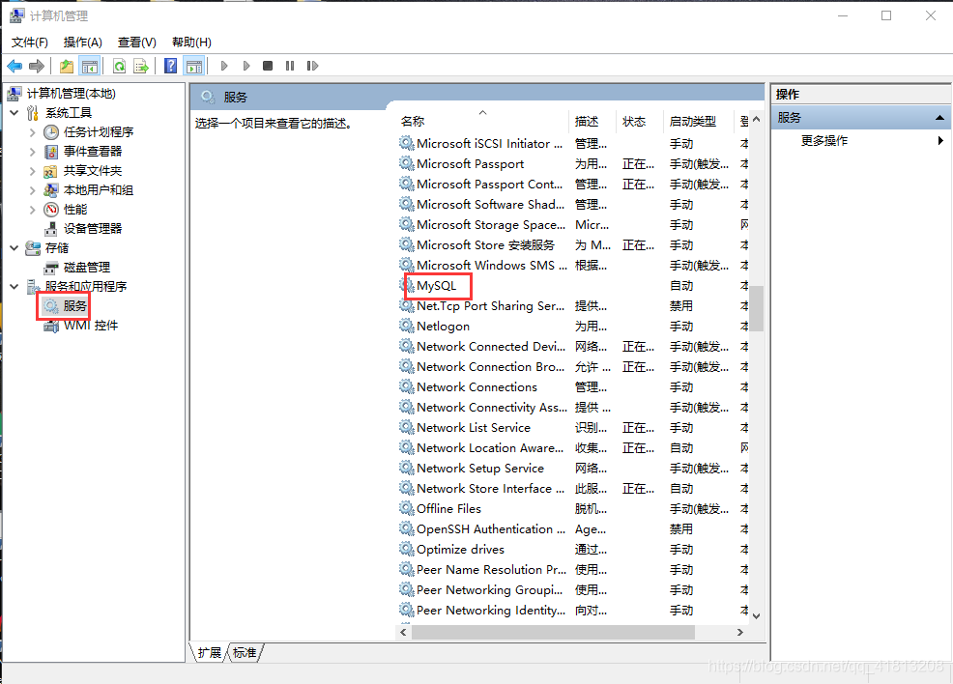Image resolution: width=953 pixels, height=684 pixels.
Task: Expand the 任务计划程序 node
Action: 33,131
